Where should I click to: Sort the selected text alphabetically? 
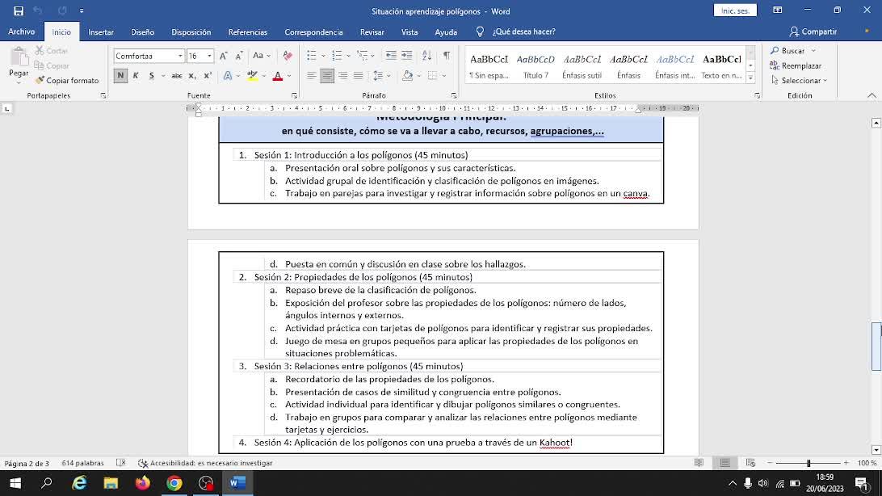[x=427, y=55]
